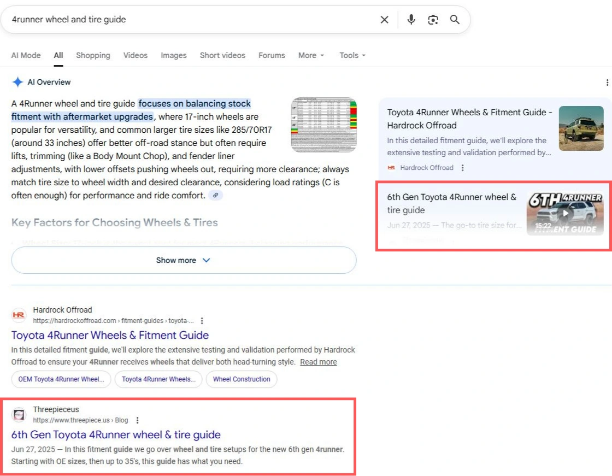Select the 'Wheel Construction' chip

coord(242,379)
